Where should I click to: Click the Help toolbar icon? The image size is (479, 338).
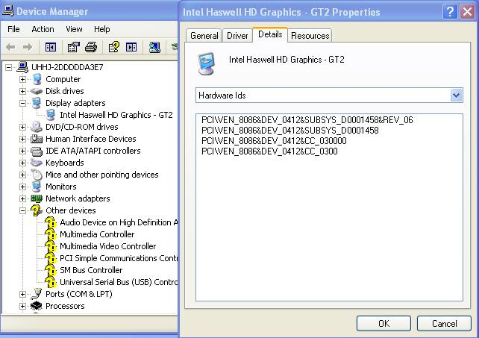(x=114, y=47)
